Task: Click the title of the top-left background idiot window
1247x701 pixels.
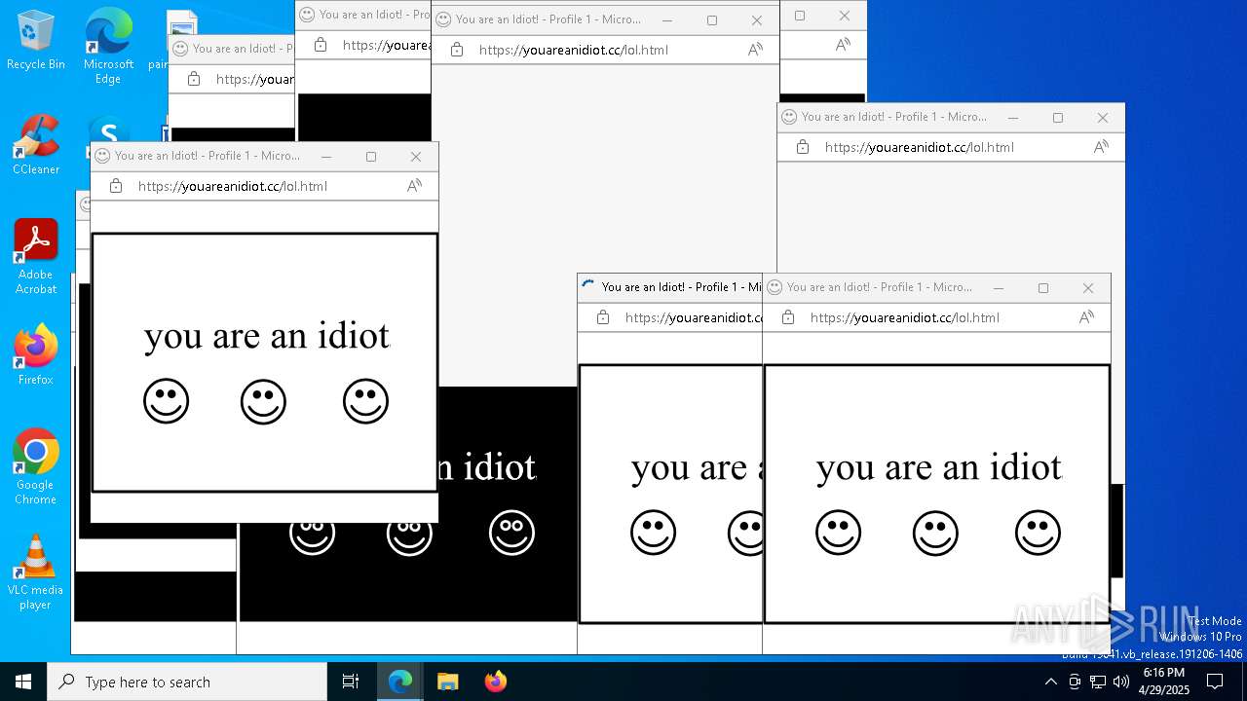Action: coord(243,48)
